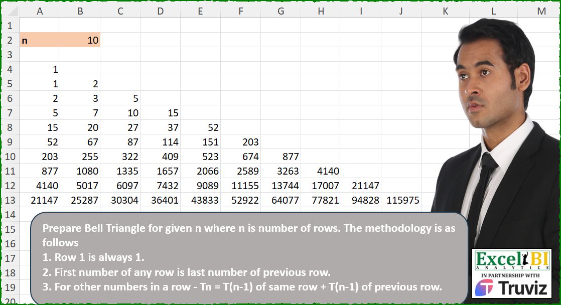561x305 pixels.
Task: Click cell with value 77821
Action: click(321, 200)
